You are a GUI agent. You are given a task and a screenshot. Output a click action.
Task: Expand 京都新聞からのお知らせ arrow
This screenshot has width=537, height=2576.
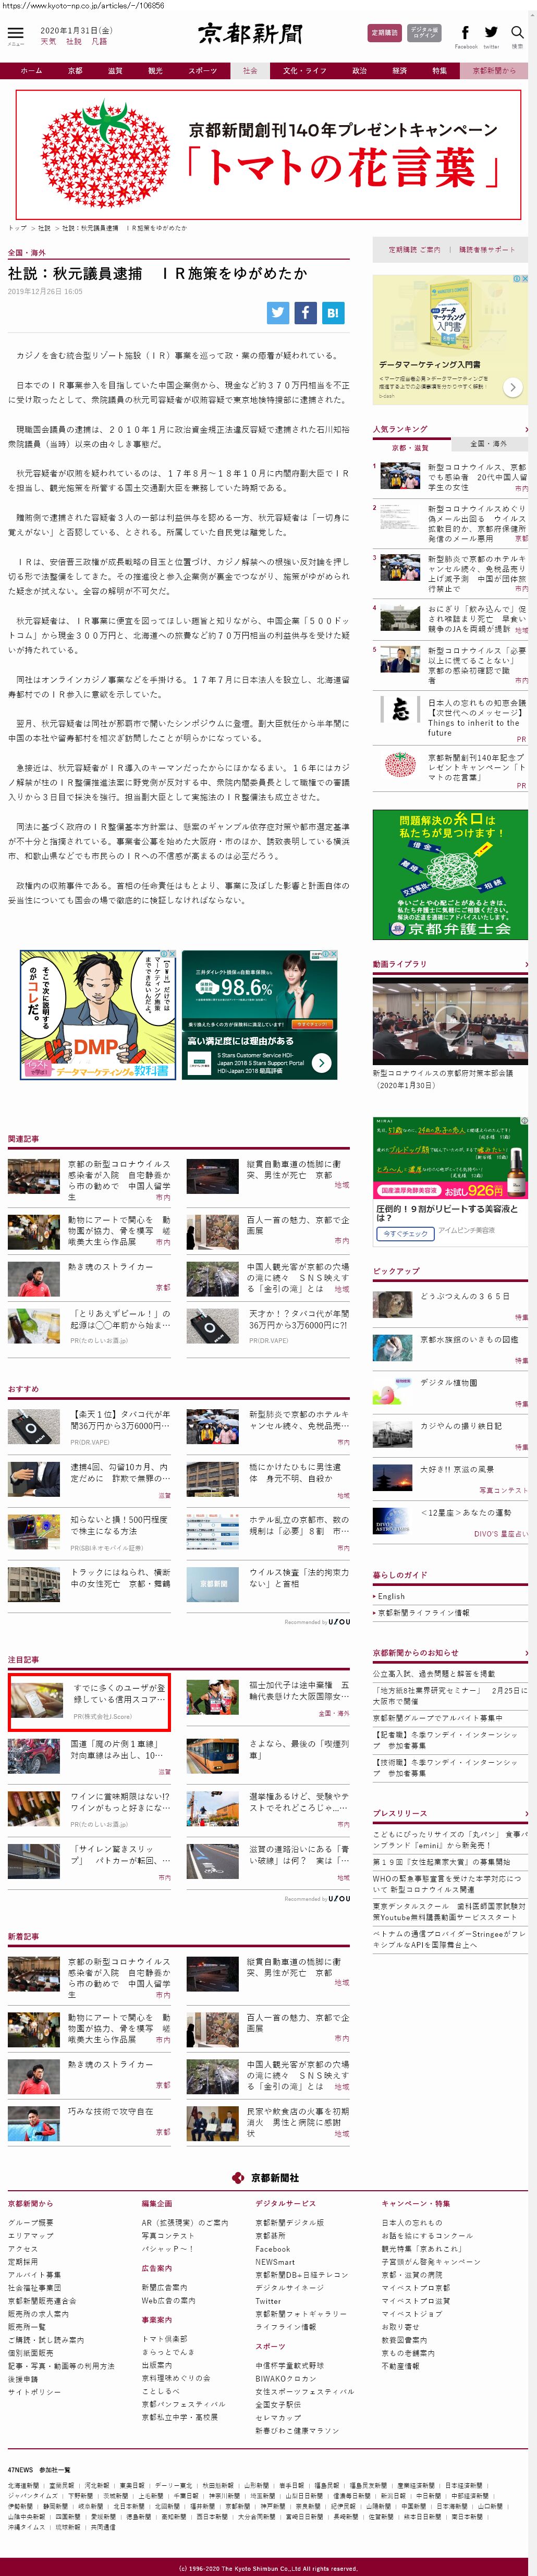(526, 1653)
